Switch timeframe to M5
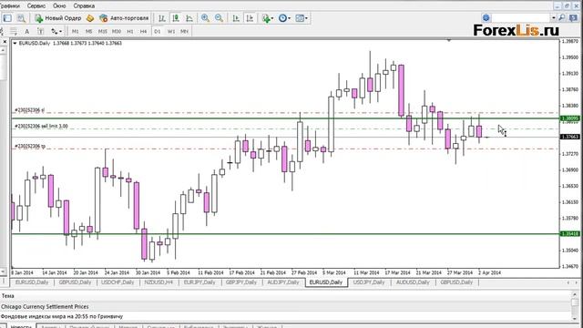The width and height of the screenshot is (583, 328). click(89, 31)
